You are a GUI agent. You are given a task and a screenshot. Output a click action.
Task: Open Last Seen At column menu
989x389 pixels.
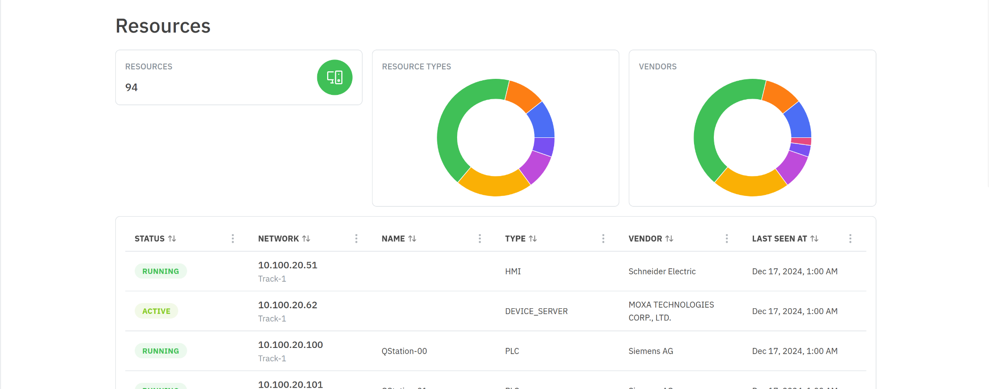click(x=850, y=239)
